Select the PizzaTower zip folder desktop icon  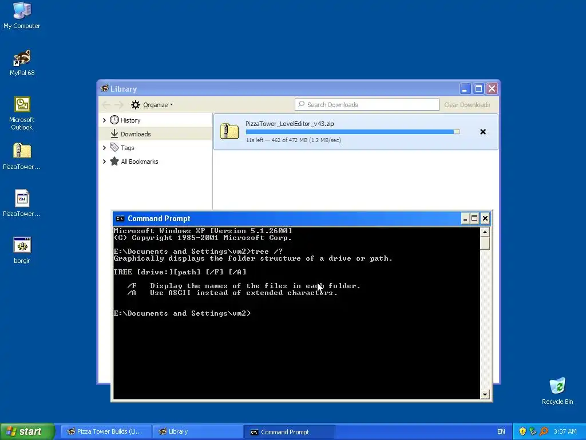tap(22, 156)
